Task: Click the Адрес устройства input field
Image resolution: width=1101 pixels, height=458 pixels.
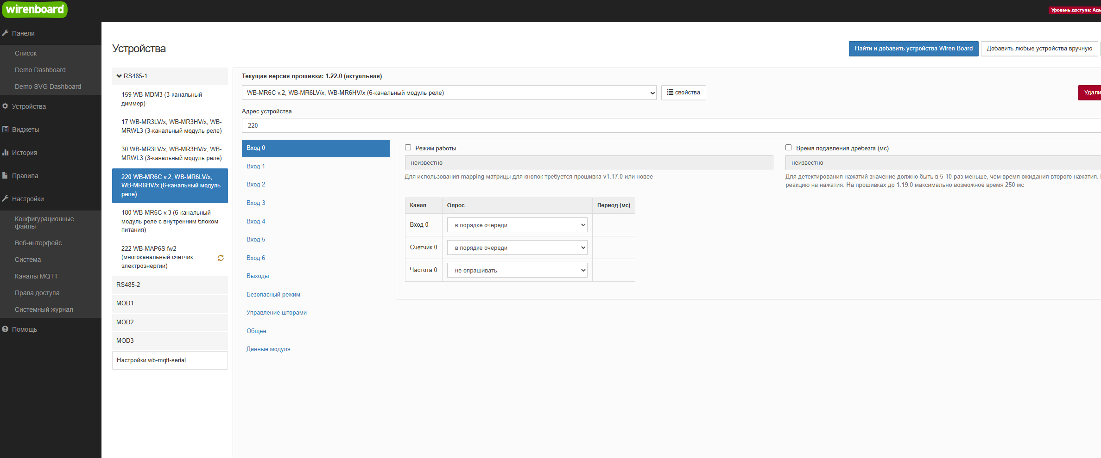Action: 649,125
